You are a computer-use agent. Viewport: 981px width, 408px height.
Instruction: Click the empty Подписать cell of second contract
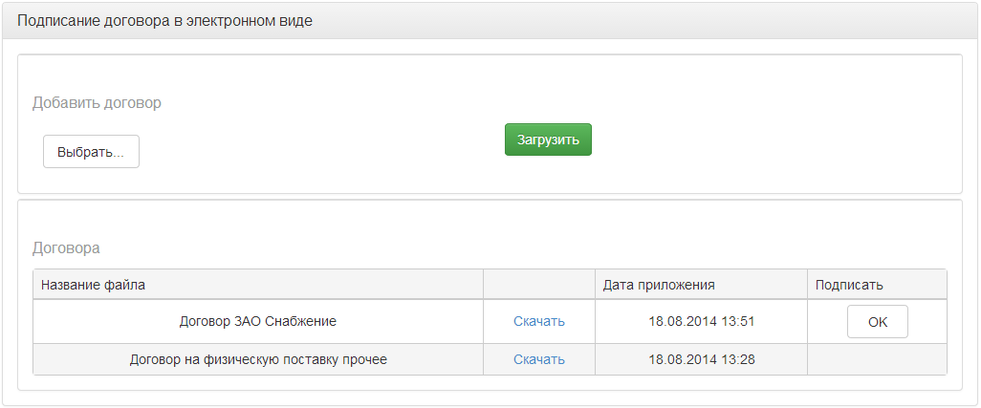[x=877, y=360]
